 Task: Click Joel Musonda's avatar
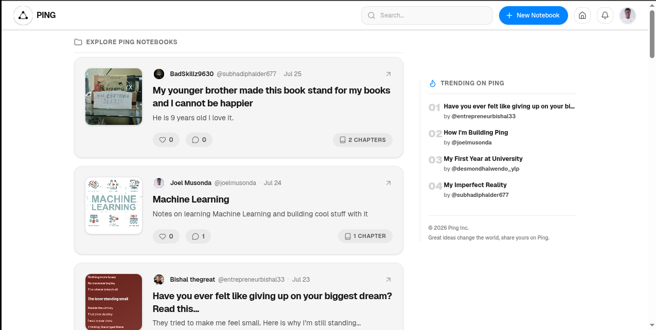(x=159, y=183)
